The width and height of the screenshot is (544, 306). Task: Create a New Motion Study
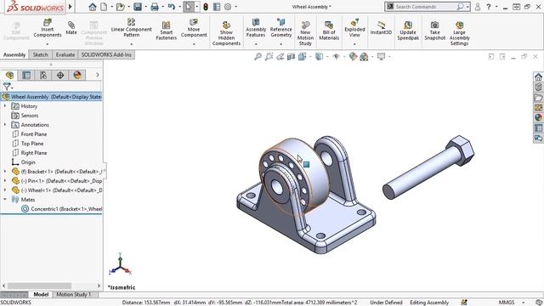click(x=305, y=33)
